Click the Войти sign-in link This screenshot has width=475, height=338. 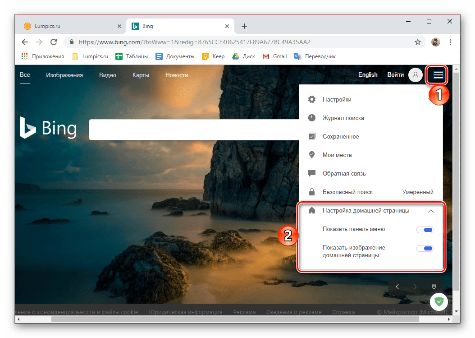pos(395,74)
